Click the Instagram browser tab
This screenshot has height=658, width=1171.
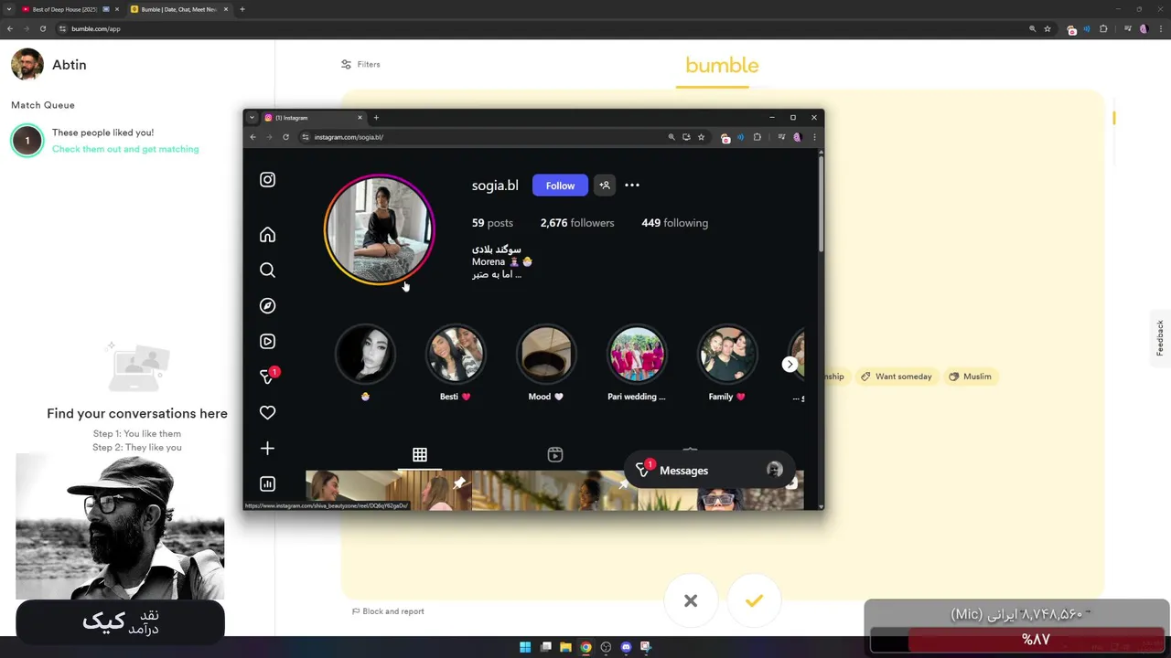pos(311,118)
